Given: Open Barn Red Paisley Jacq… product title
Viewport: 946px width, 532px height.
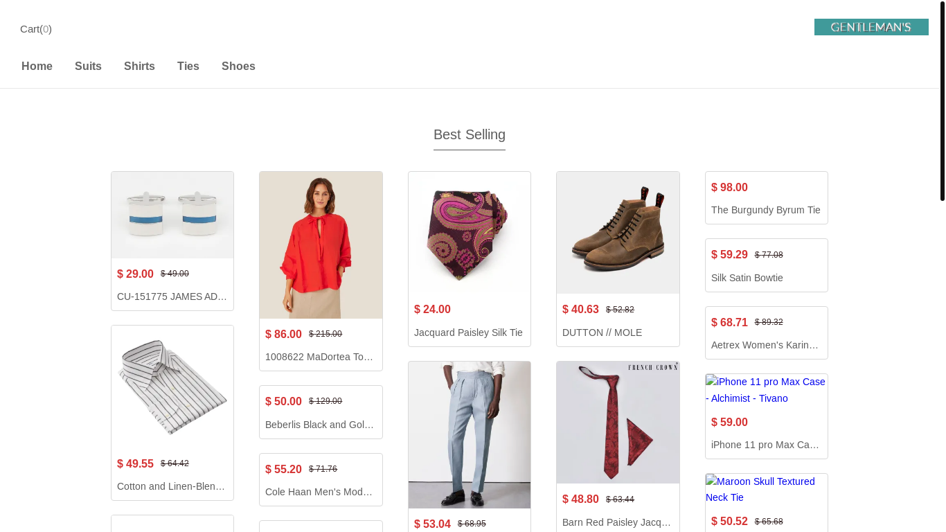Looking at the screenshot, I should (618, 522).
